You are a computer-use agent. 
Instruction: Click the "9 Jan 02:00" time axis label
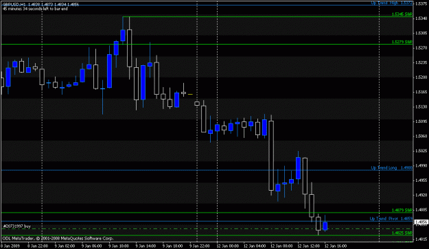pos(65,246)
